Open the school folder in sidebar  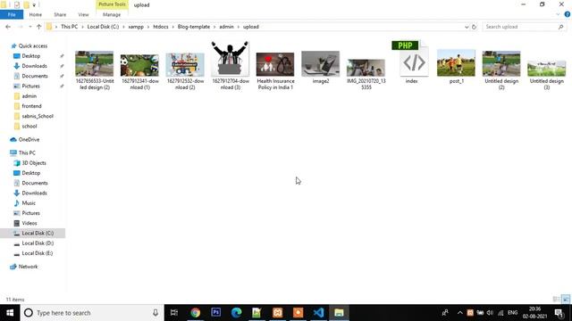click(x=29, y=127)
